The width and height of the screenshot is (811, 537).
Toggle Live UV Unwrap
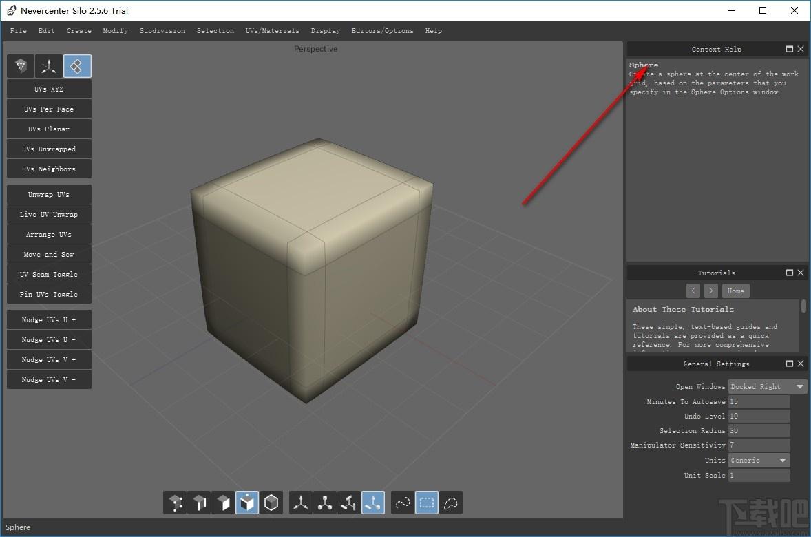point(49,214)
